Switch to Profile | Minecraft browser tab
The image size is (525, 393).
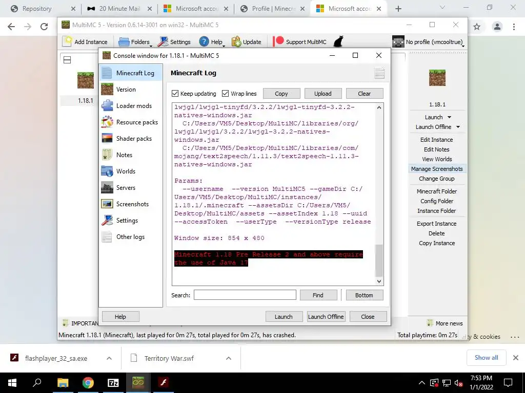tap(273, 9)
